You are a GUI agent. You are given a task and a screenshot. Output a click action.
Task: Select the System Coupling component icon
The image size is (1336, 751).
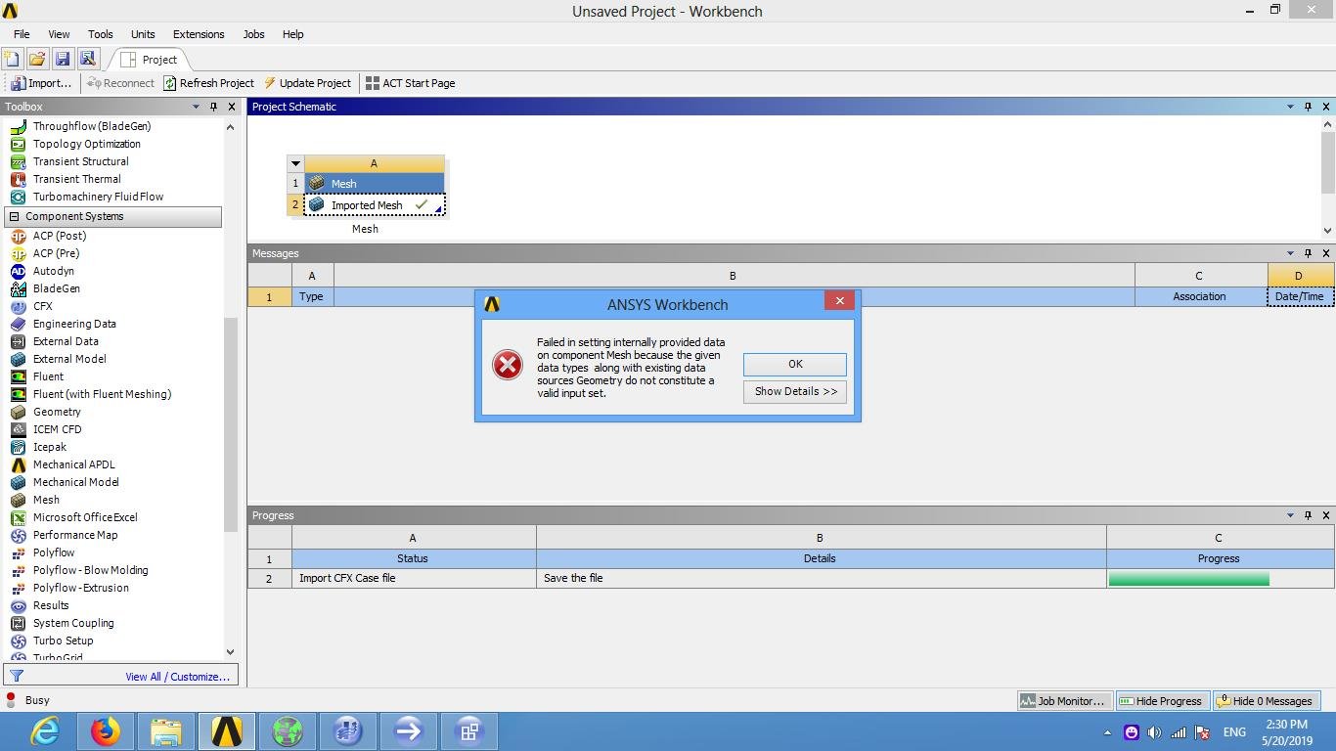[18, 623]
